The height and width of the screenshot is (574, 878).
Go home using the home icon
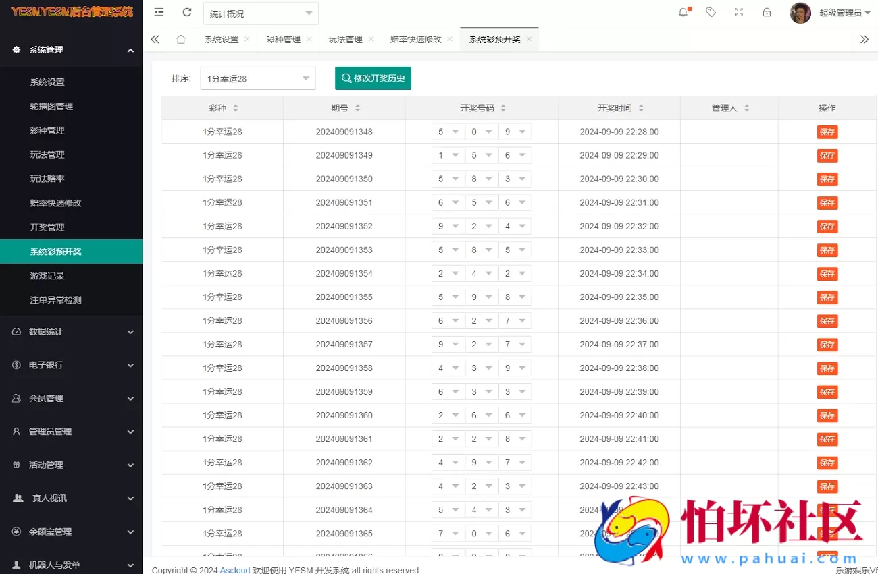(x=180, y=39)
